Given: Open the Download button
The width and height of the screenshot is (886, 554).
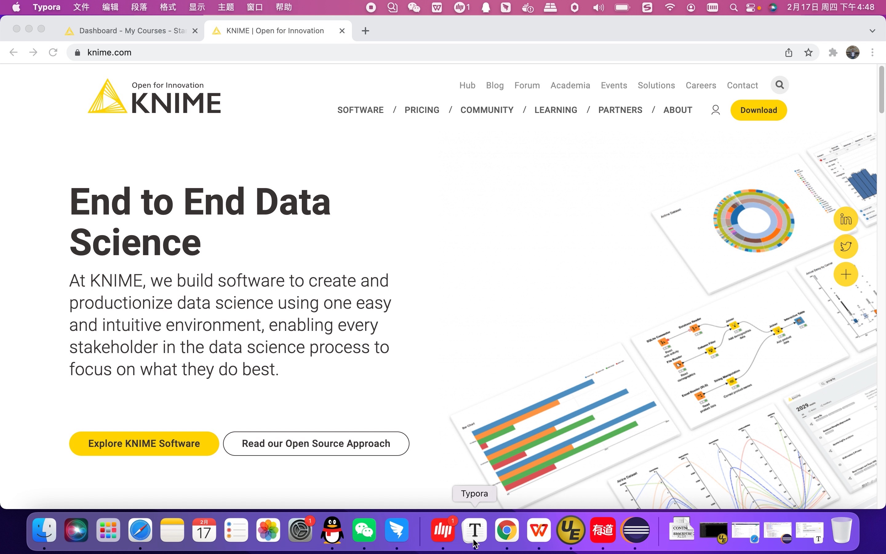Looking at the screenshot, I should tap(758, 110).
